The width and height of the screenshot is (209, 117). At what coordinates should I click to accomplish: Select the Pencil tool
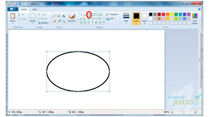54,16
